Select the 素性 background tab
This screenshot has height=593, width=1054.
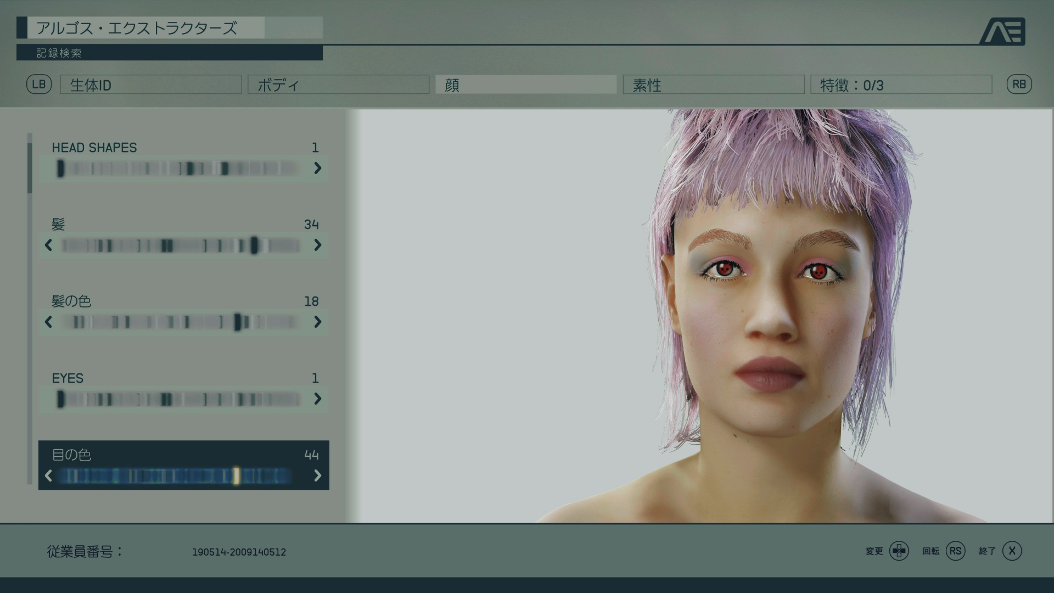713,85
